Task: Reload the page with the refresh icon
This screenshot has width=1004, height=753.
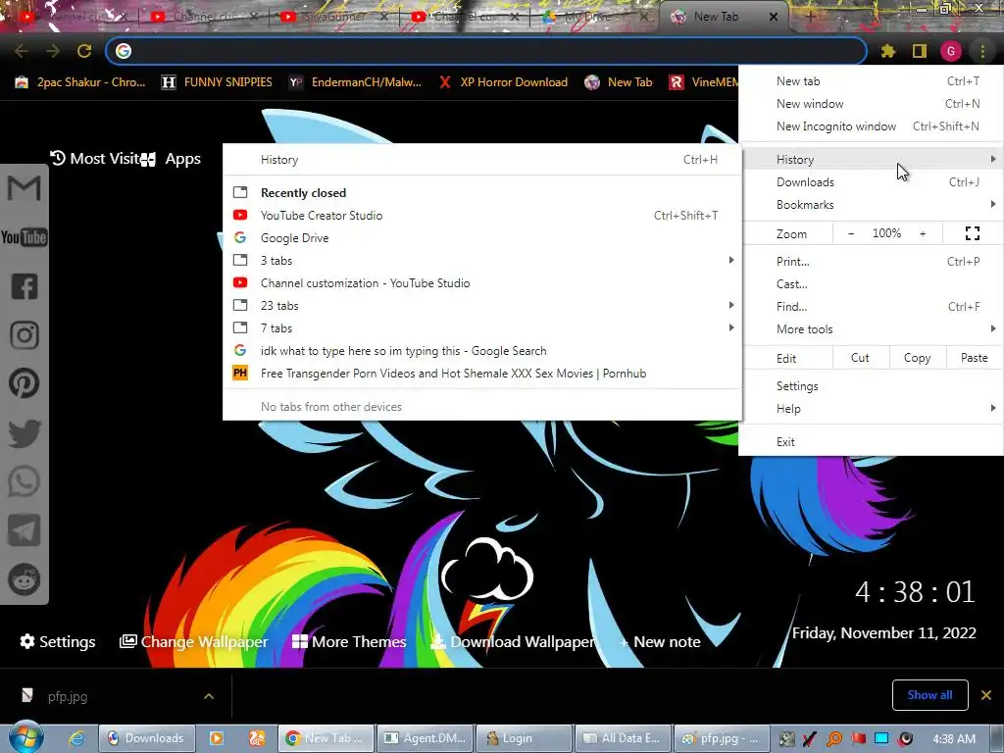Action: pos(84,51)
